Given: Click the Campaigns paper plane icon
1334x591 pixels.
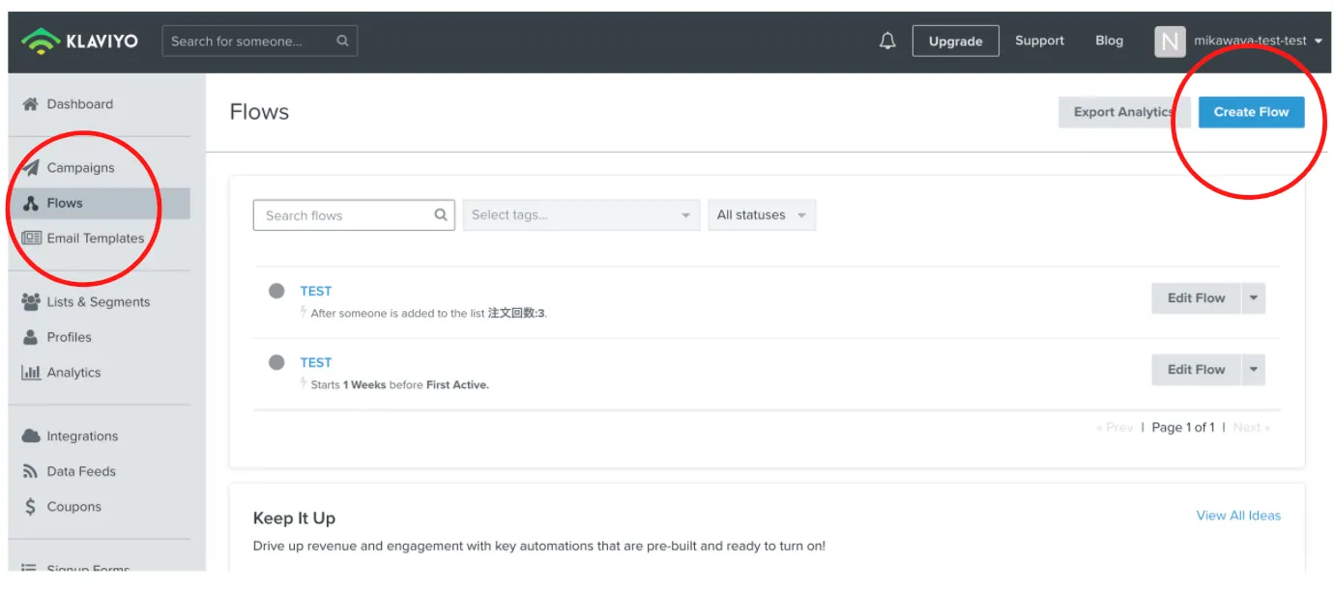Looking at the screenshot, I should (x=31, y=168).
